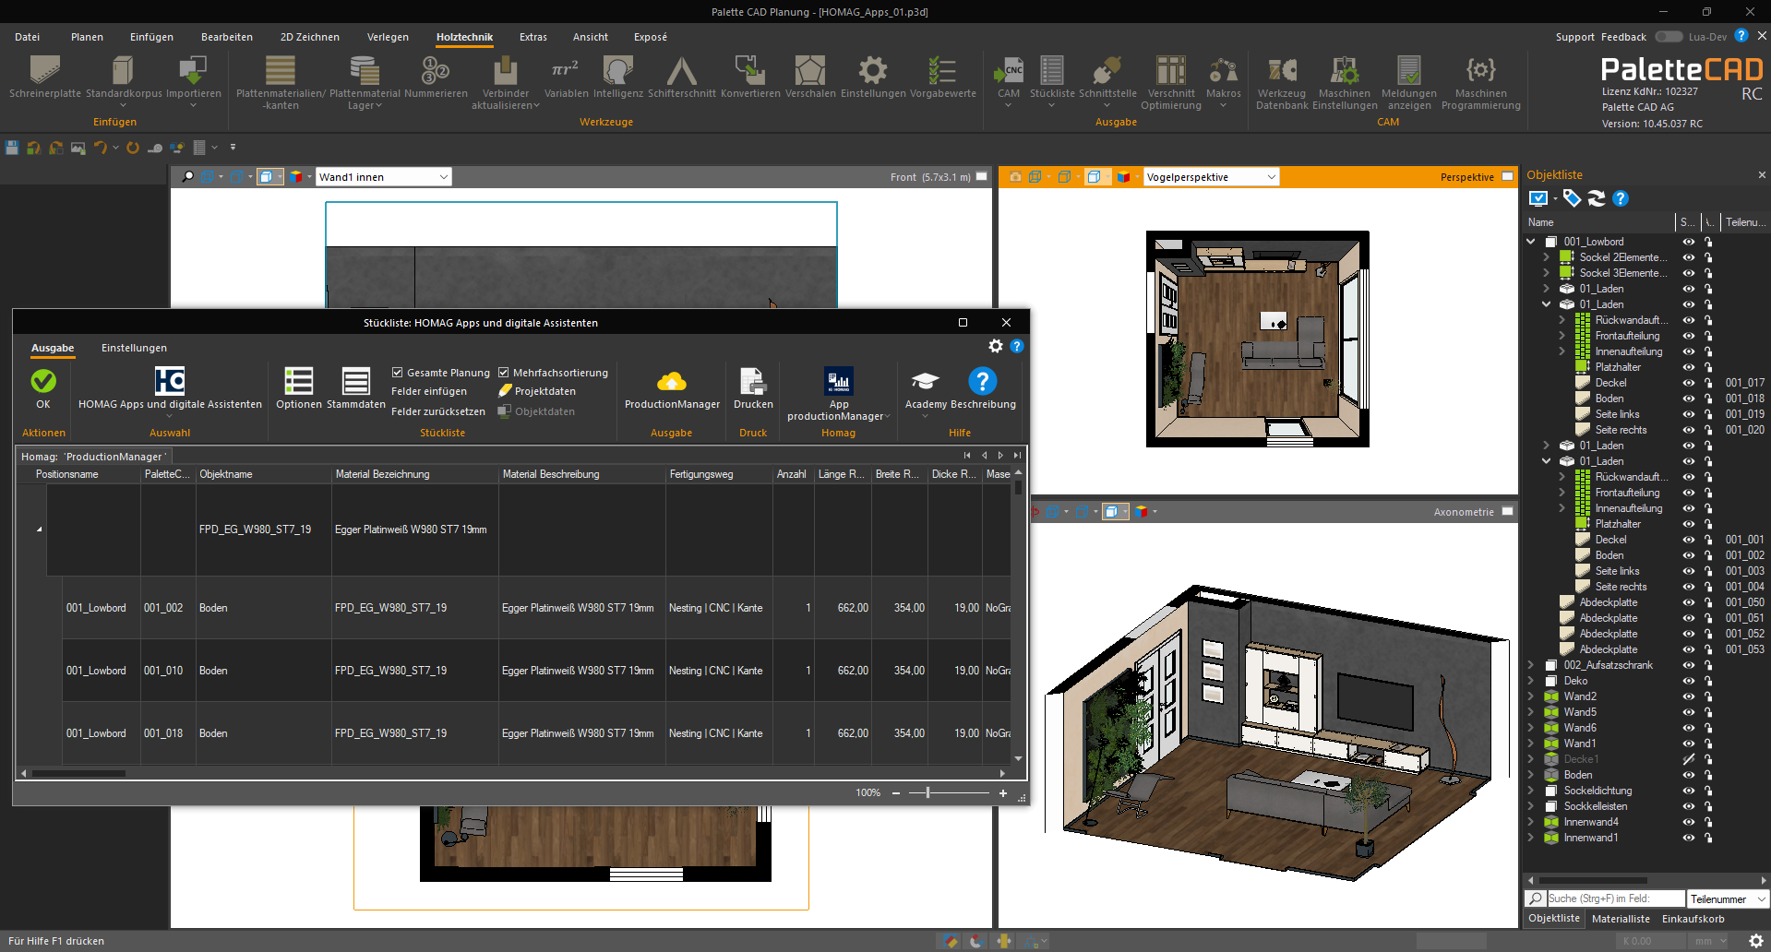Expand the 002_Aufsatzschrank tree node
This screenshot has height=952, width=1771.
tap(1531, 665)
